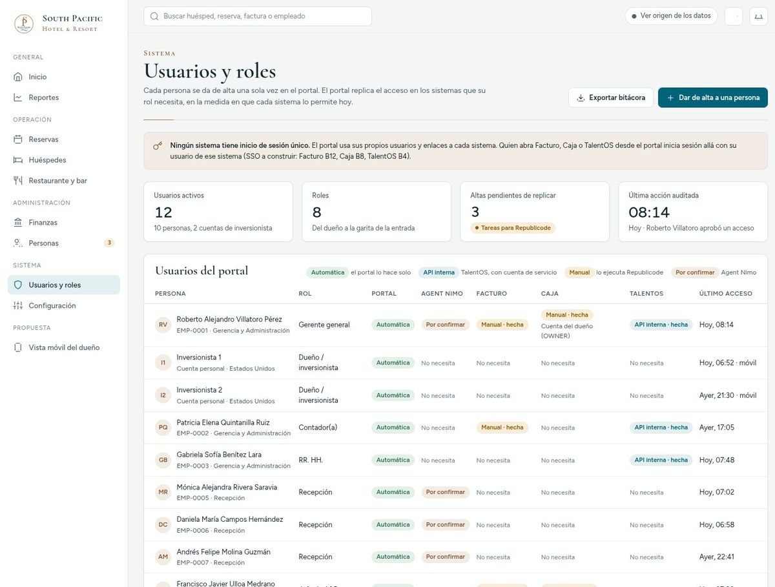Click Exportar bitácora button
Screen dimensions: 775x587
pyautogui.click(x=611, y=98)
